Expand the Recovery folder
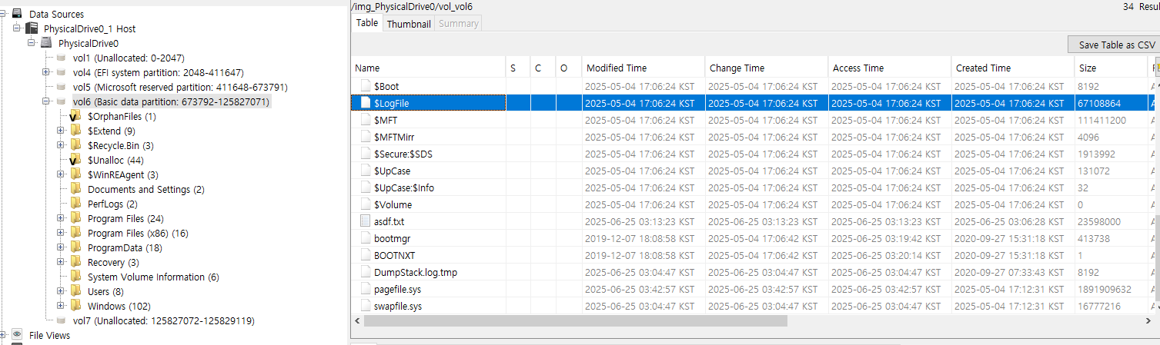Image resolution: width=1160 pixels, height=345 pixels. [x=61, y=262]
